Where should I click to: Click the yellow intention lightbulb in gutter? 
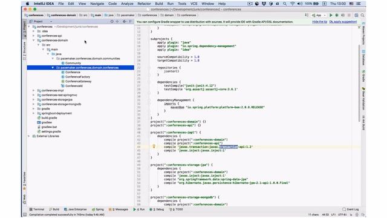tap(154, 147)
